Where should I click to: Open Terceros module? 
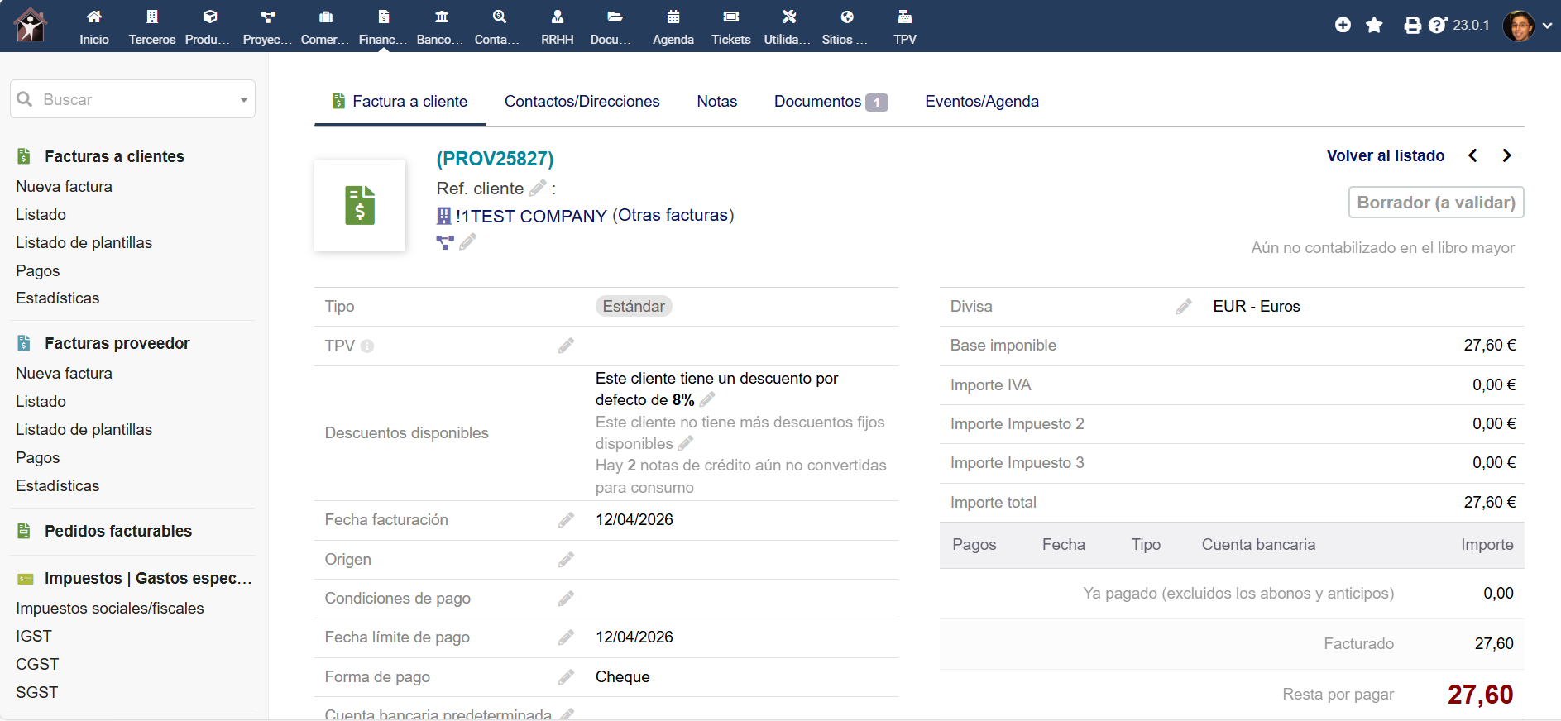click(x=152, y=26)
